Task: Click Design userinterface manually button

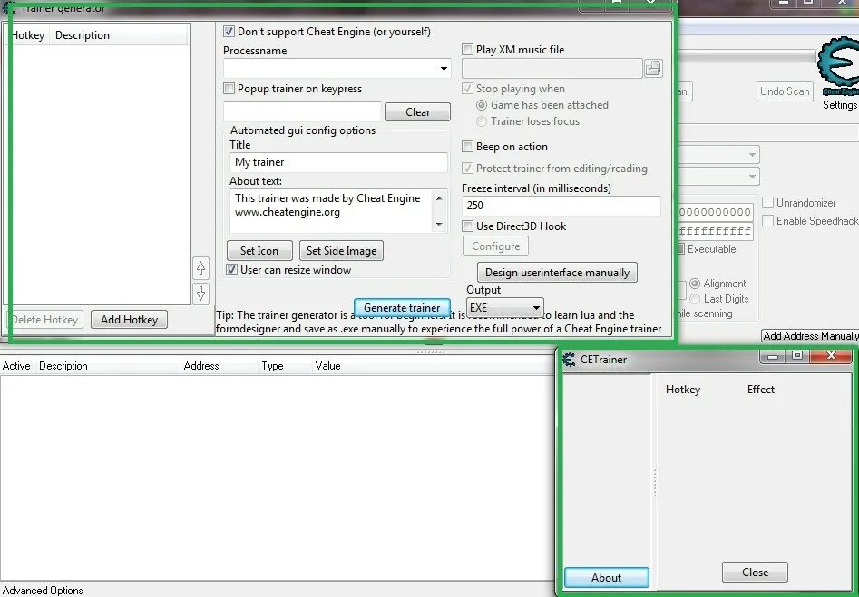Action: (x=557, y=273)
